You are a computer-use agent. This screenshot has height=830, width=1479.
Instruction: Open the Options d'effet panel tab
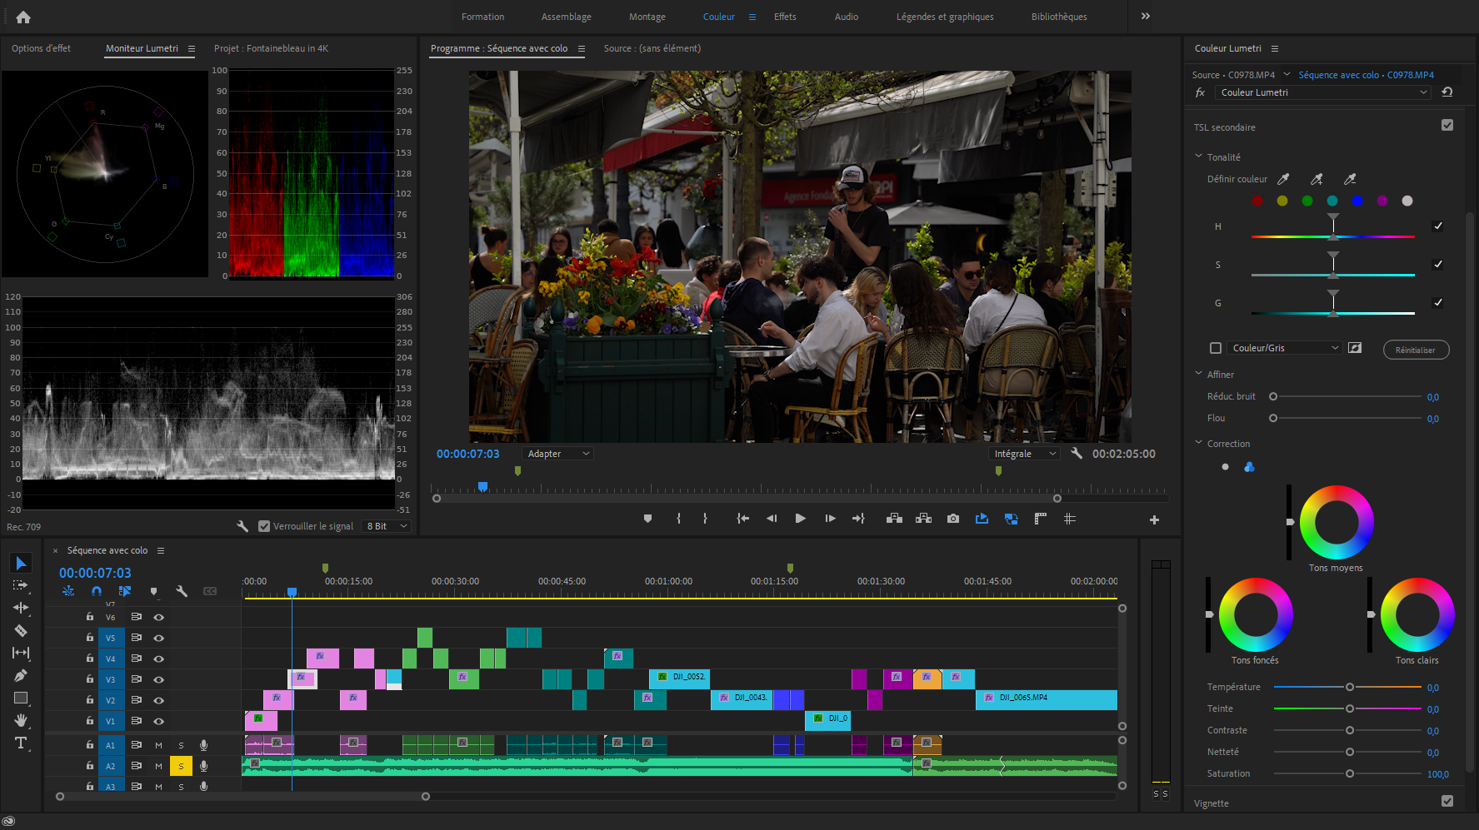click(x=41, y=48)
